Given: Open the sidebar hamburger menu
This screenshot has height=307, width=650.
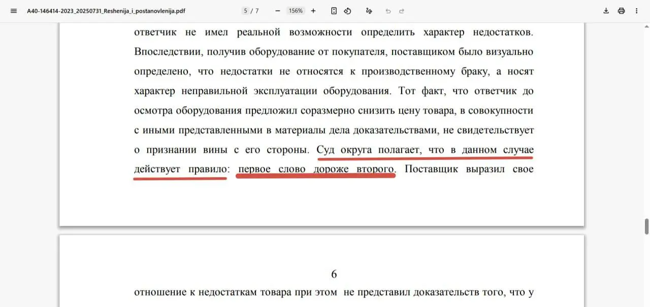Looking at the screenshot, I should [x=14, y=11].
